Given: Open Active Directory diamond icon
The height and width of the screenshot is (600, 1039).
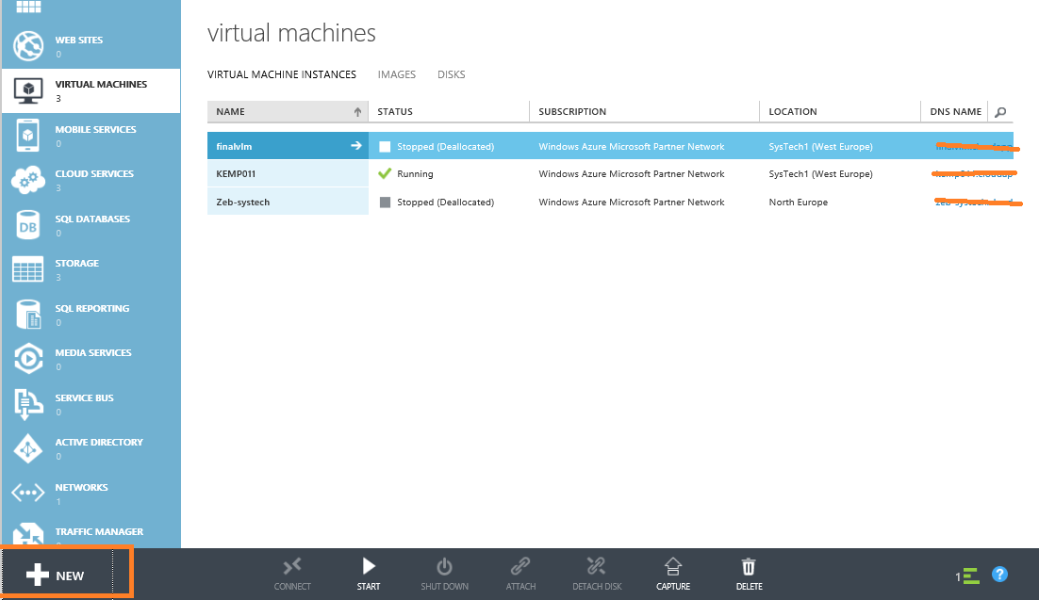Looking at the screenshot, I should 28,448.
